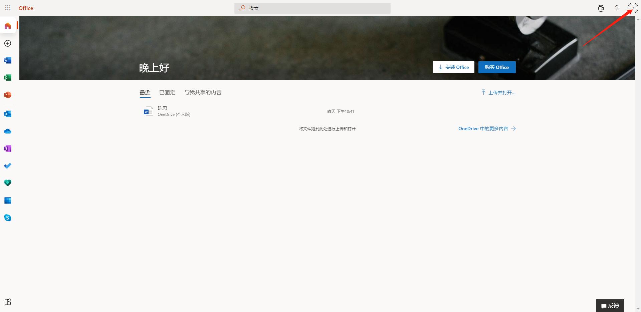Viewport: 641px width, 312px height.
Task: Go to the Office Home icon in sidebar
Action: [8, 26]
